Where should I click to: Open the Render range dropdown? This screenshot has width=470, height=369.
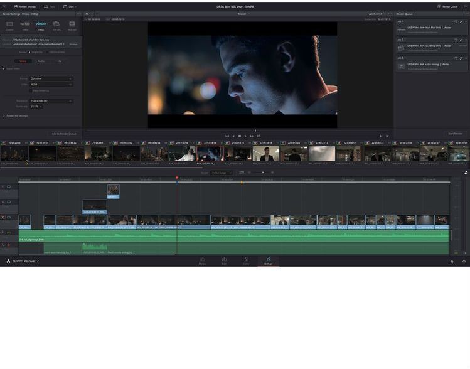(x=222, y=173)
